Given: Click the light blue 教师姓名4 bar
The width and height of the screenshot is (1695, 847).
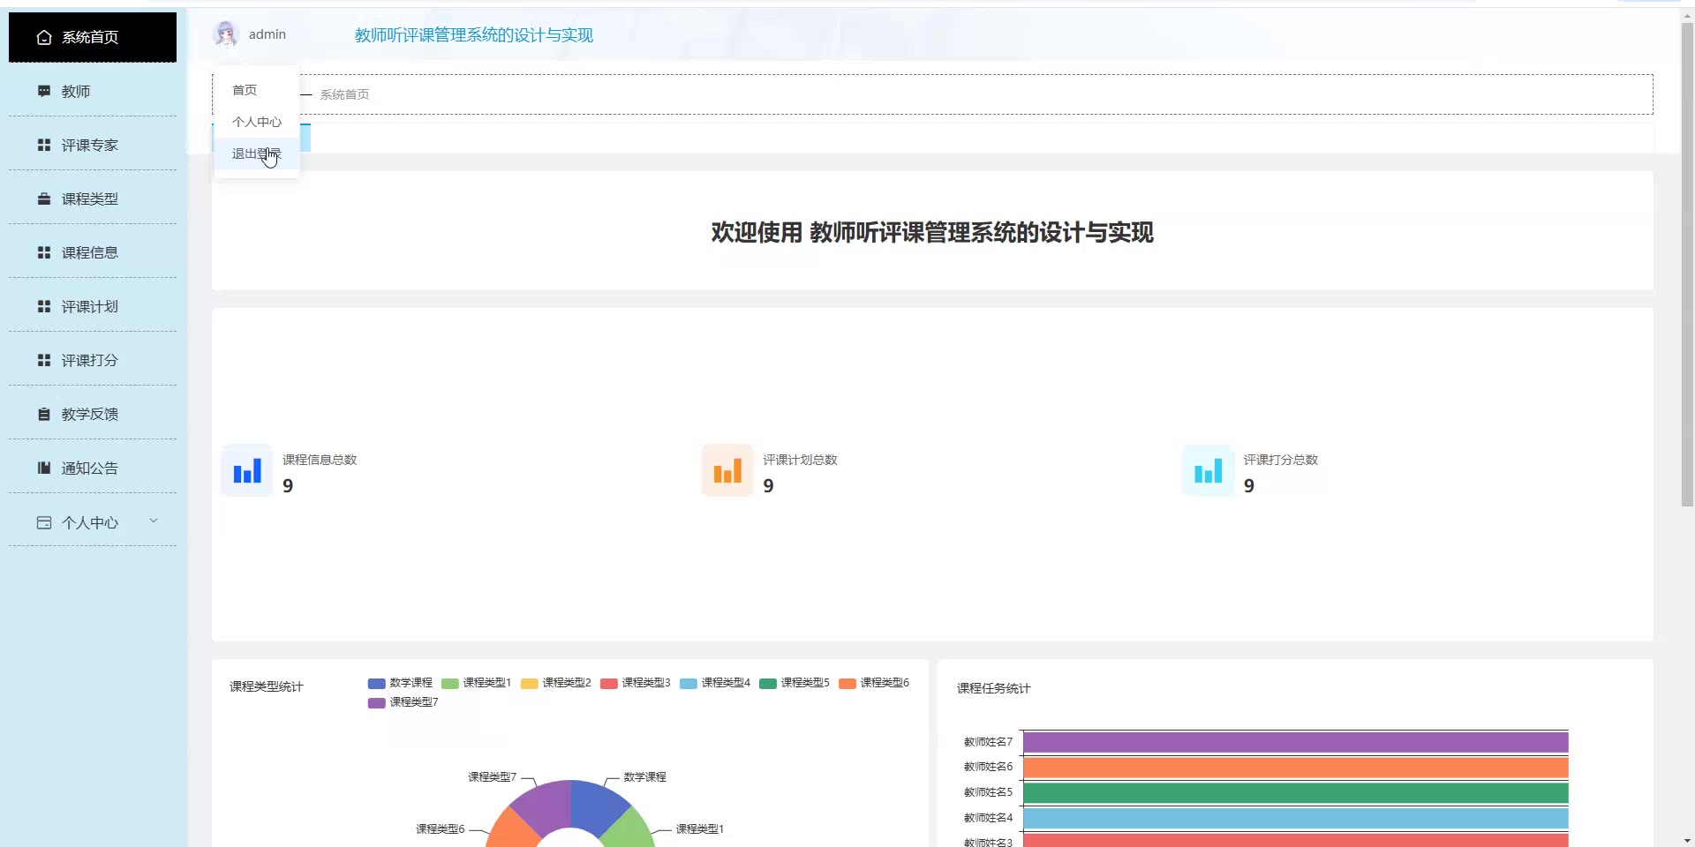Looking at the screenshot, I should tap(1295, 818).
